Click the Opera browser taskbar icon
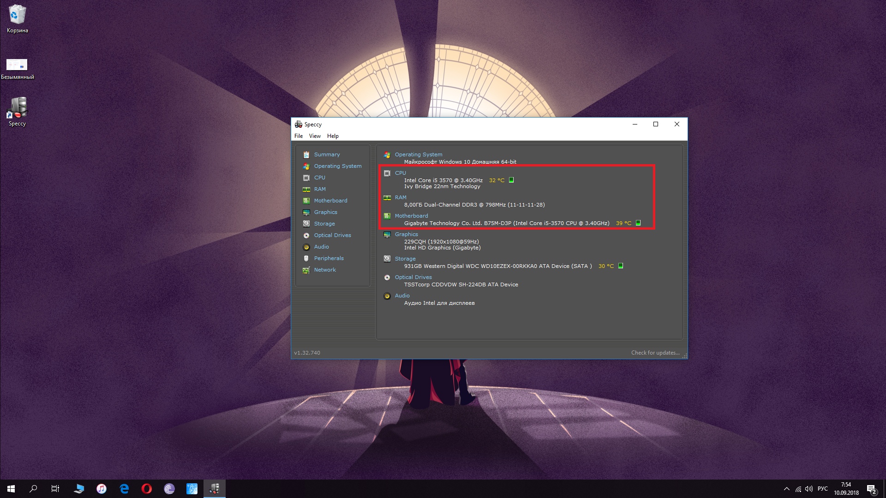Image resolution: width=886 pixels, height=498 pixels. [x=147, y=489]
